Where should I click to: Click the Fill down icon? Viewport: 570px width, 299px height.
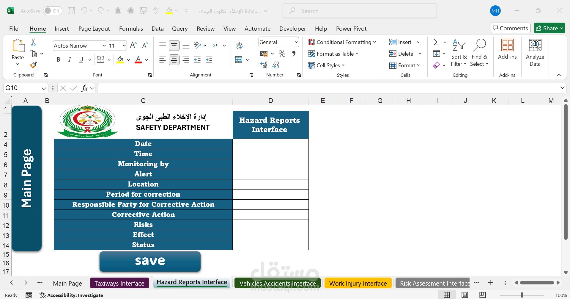[x=437, y=54]
